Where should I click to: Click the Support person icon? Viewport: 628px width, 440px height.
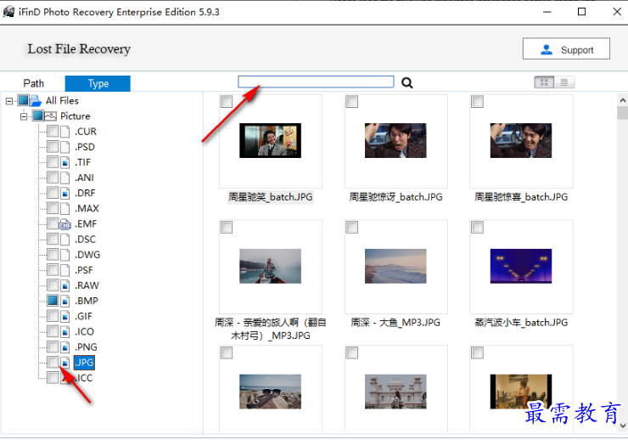tap(547, 49)
